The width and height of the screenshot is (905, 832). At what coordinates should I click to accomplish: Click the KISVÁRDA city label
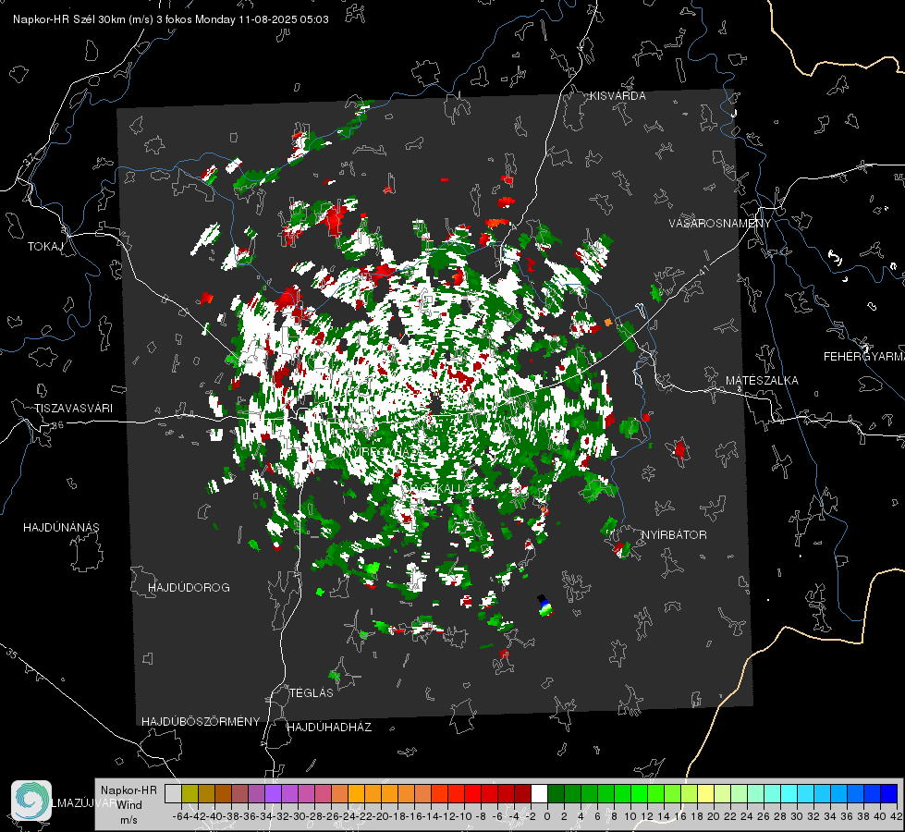618,96
